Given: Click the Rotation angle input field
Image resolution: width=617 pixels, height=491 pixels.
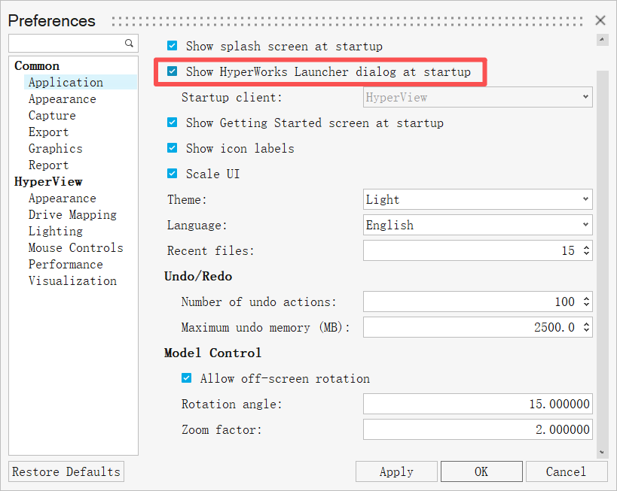Looking at the screenshot, I should pos(478,404).
